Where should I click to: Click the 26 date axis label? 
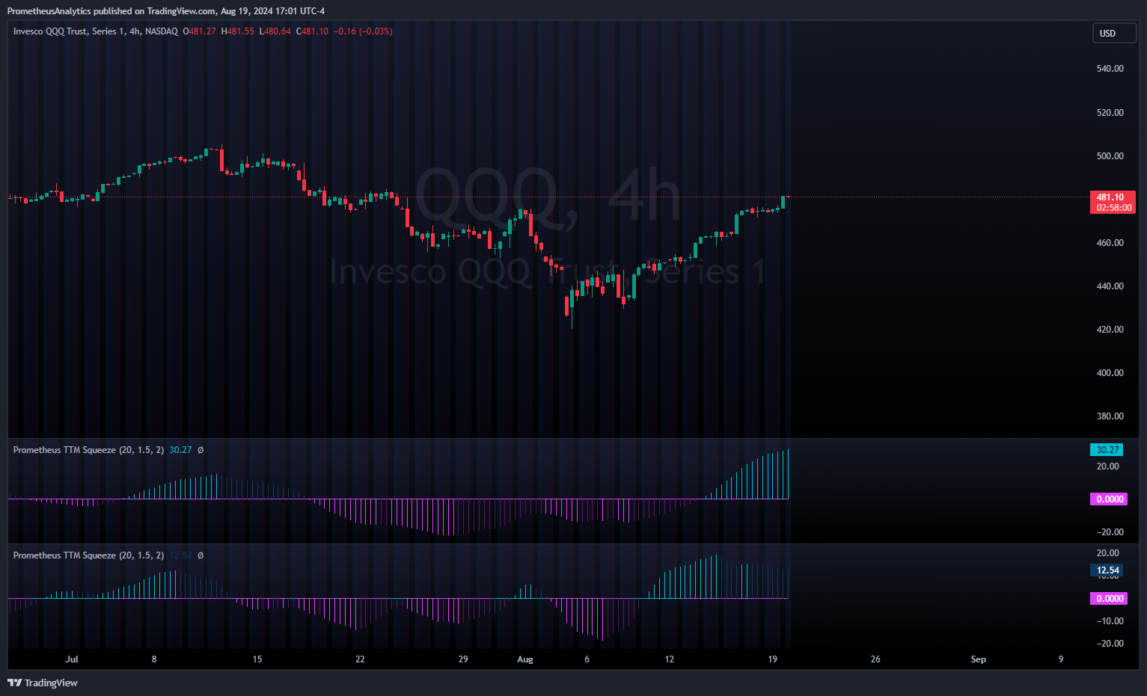pos(875,659)
